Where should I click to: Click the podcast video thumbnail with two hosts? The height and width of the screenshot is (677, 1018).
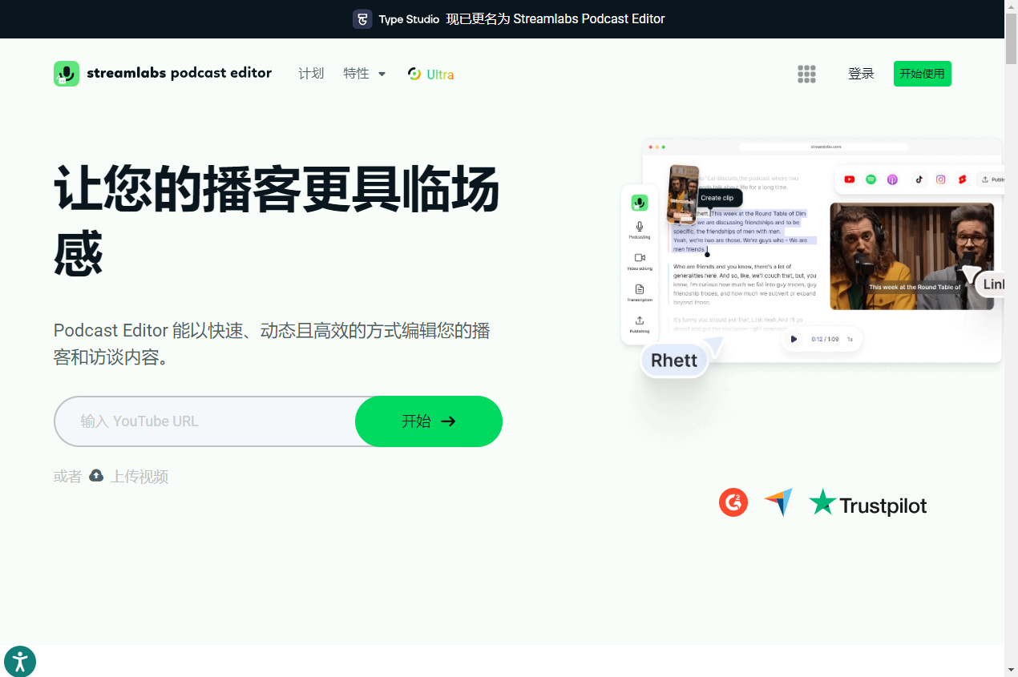(911, 256)
